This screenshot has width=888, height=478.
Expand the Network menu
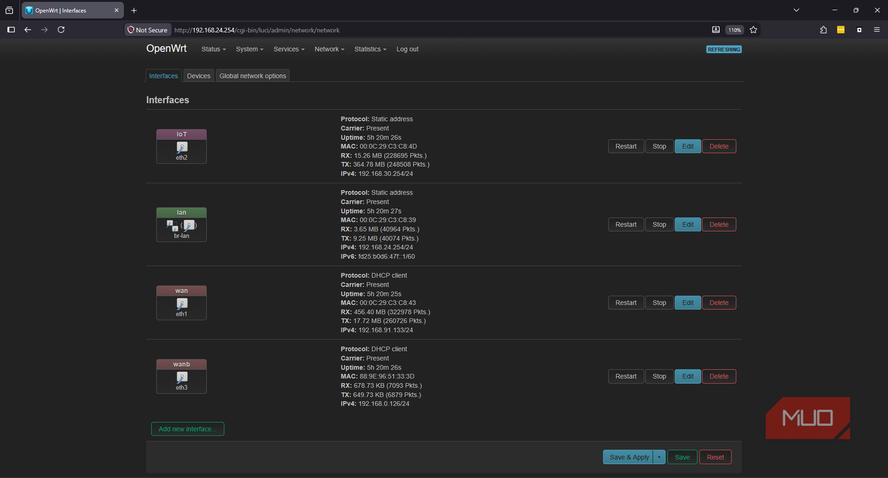330,49
